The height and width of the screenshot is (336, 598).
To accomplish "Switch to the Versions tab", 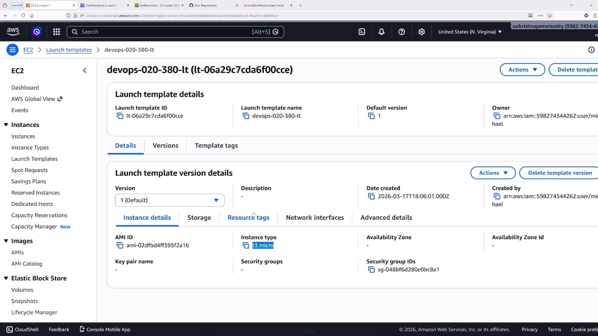I will pos(165,146).
